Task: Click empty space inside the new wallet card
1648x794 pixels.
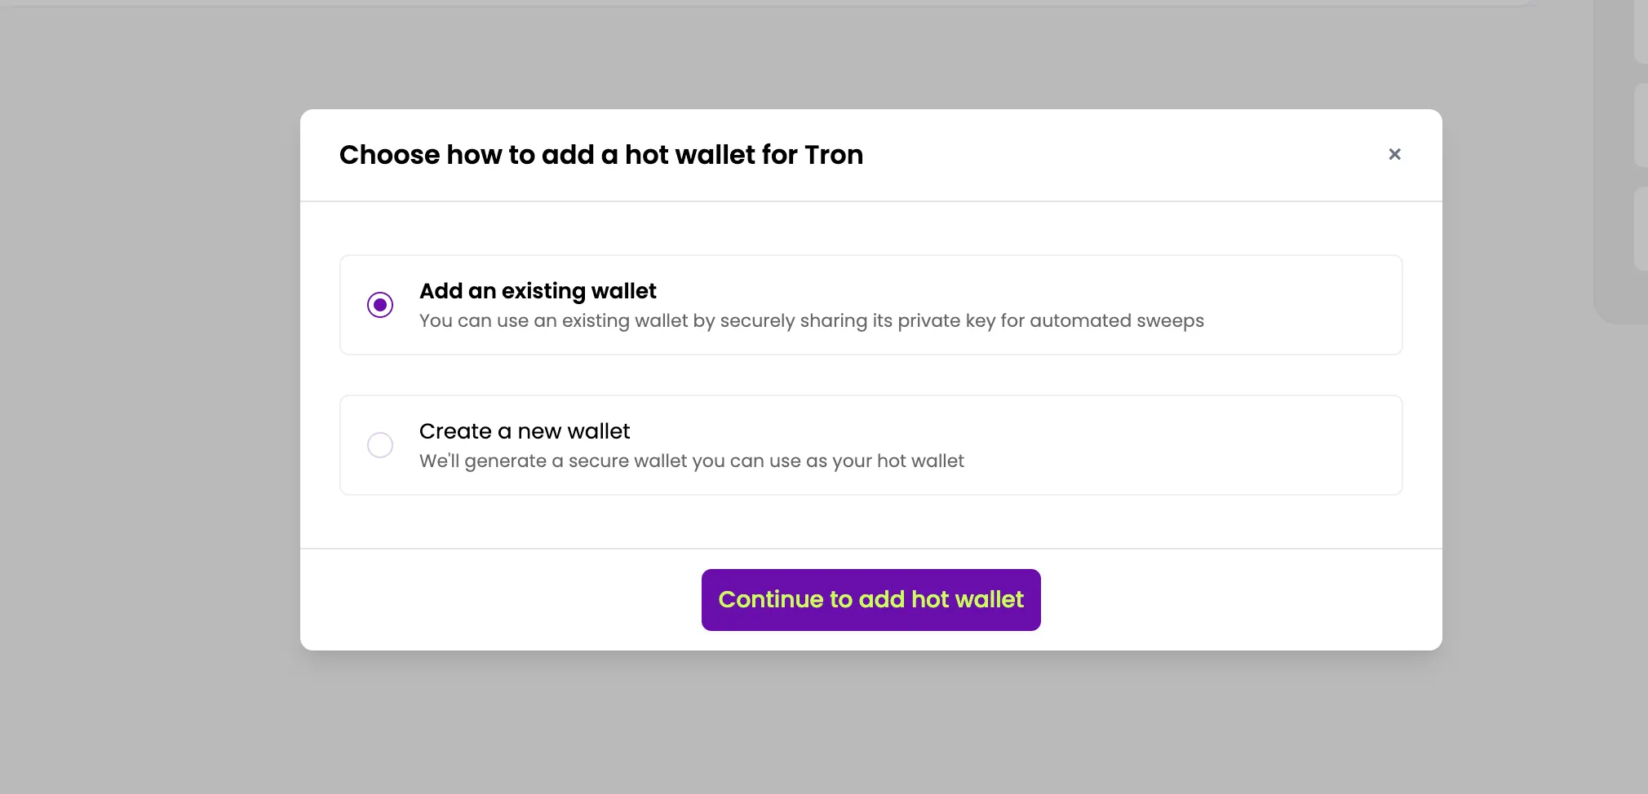Action: tap(1183, 445)
